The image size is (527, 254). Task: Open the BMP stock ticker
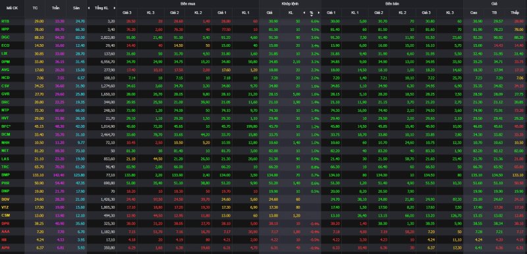point(5,174)
